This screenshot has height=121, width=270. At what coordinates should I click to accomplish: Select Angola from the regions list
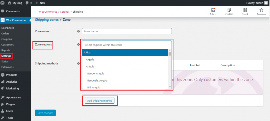coord(125,67)
